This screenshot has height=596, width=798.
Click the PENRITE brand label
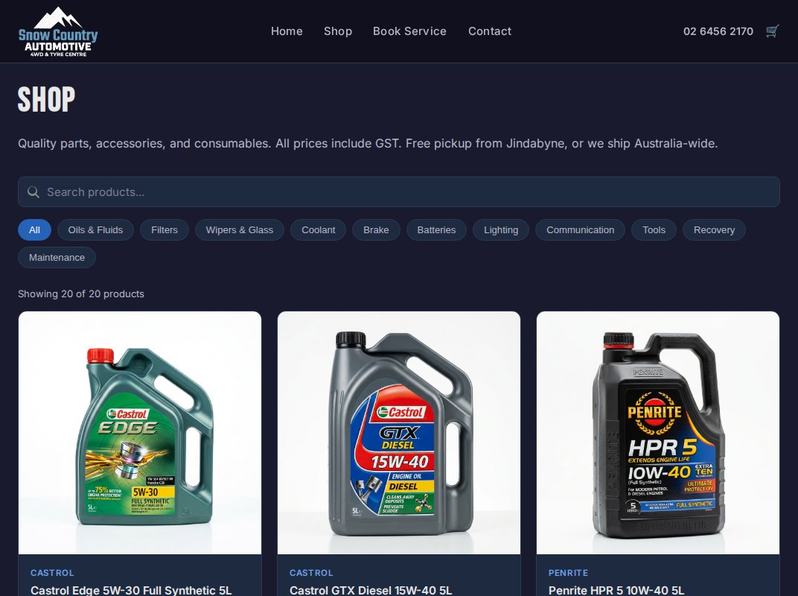(x=568, y=573)
